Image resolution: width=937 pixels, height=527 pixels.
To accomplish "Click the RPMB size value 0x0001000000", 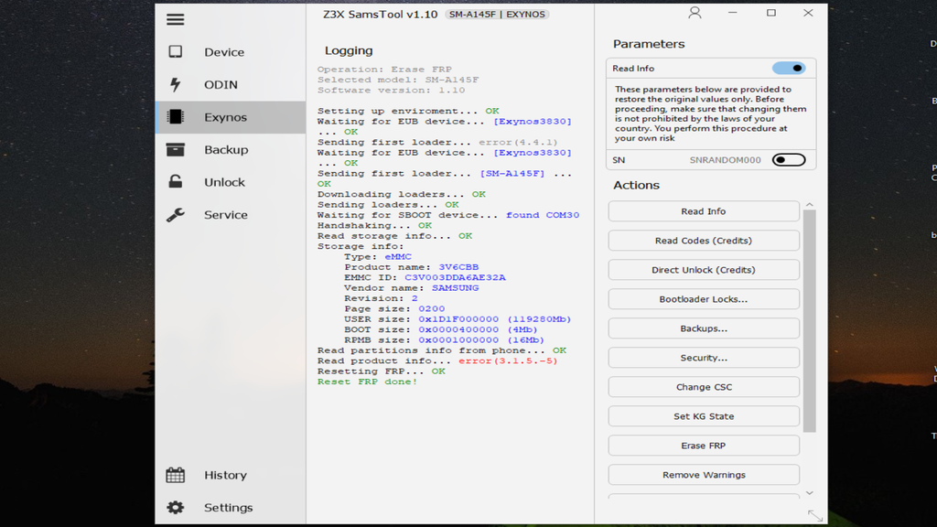I will tap(458, 340).
